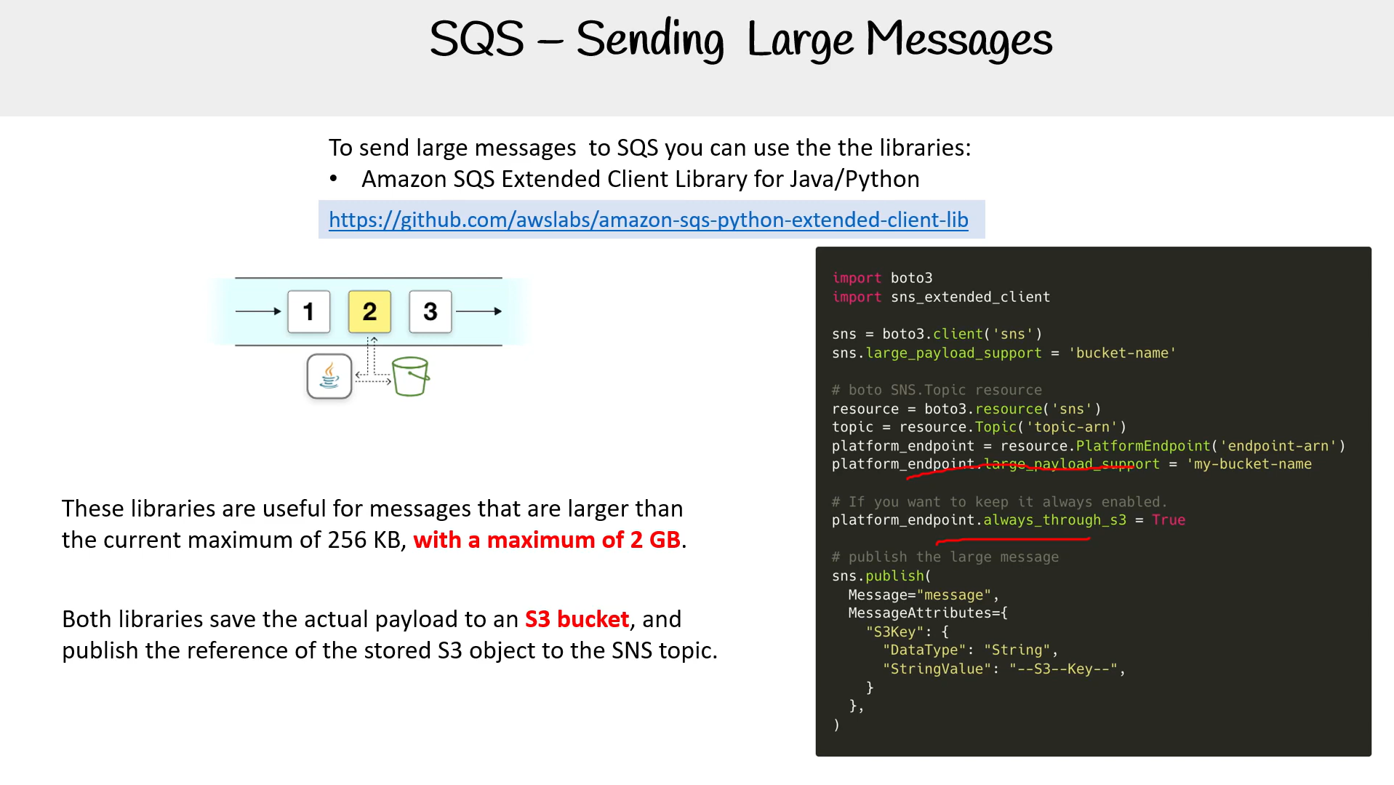Click the line "To send large messages to SQS"
The image size is (1394, 785).
pos(649,148)
